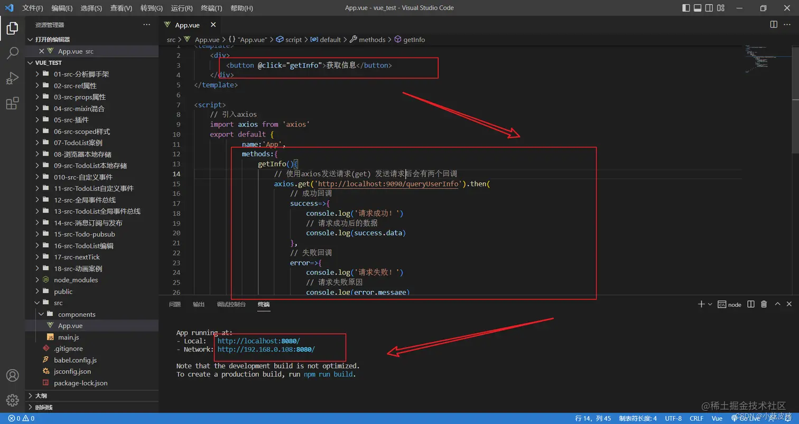Open the launch profile dropdown beside plus

[x=710, y=304]
